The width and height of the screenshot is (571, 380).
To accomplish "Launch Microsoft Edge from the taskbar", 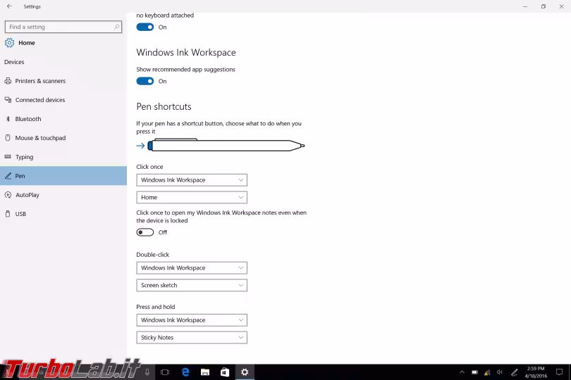I will tap(185, 372).
